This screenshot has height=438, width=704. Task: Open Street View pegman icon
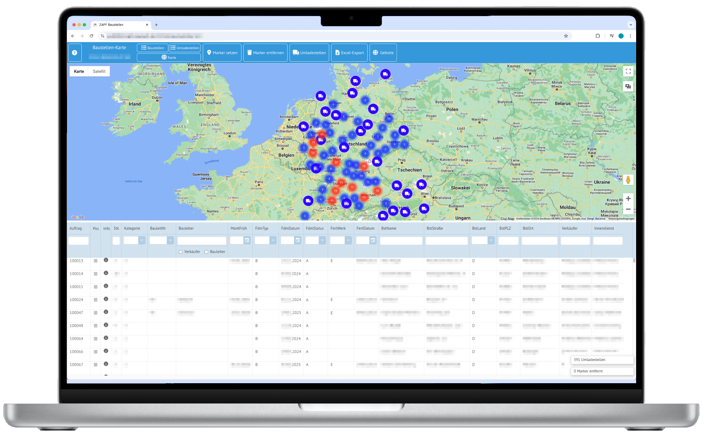point(628,180)
